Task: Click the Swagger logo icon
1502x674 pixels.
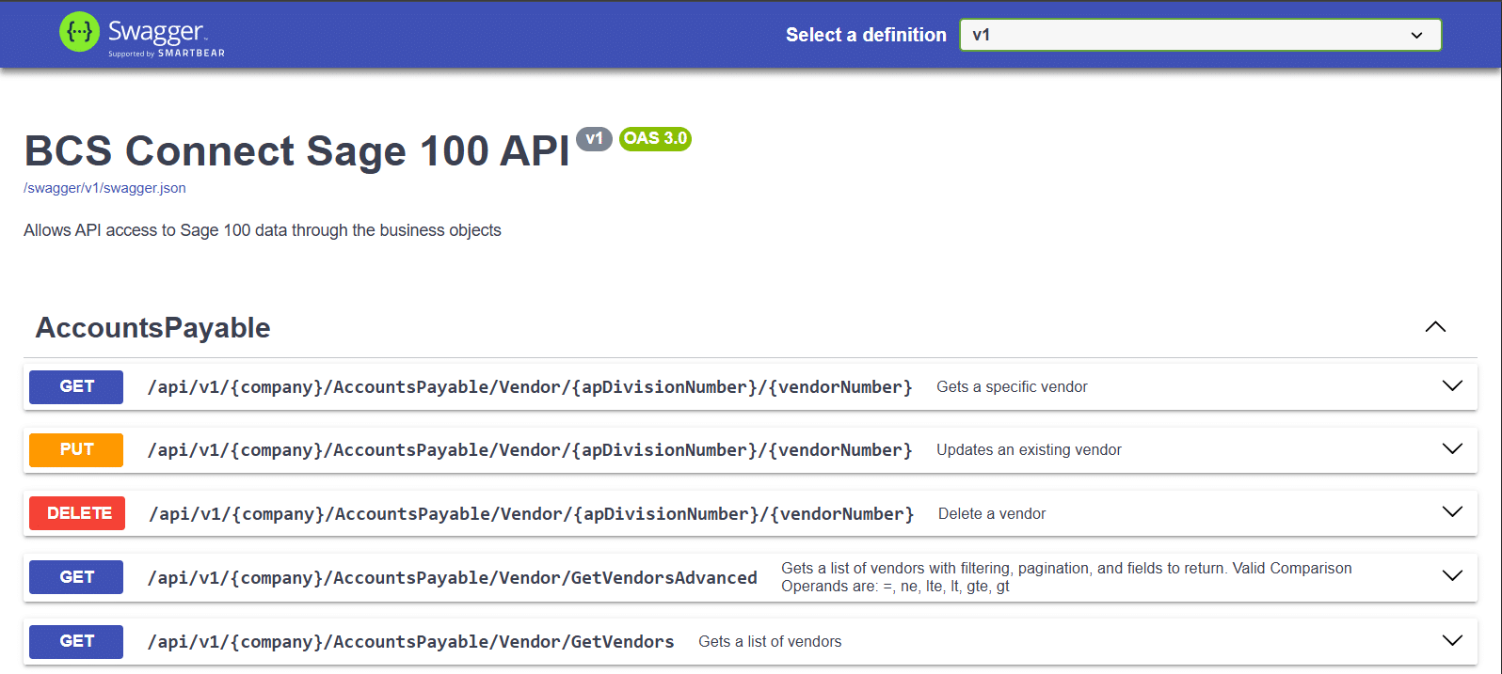Action: [79, 32]
